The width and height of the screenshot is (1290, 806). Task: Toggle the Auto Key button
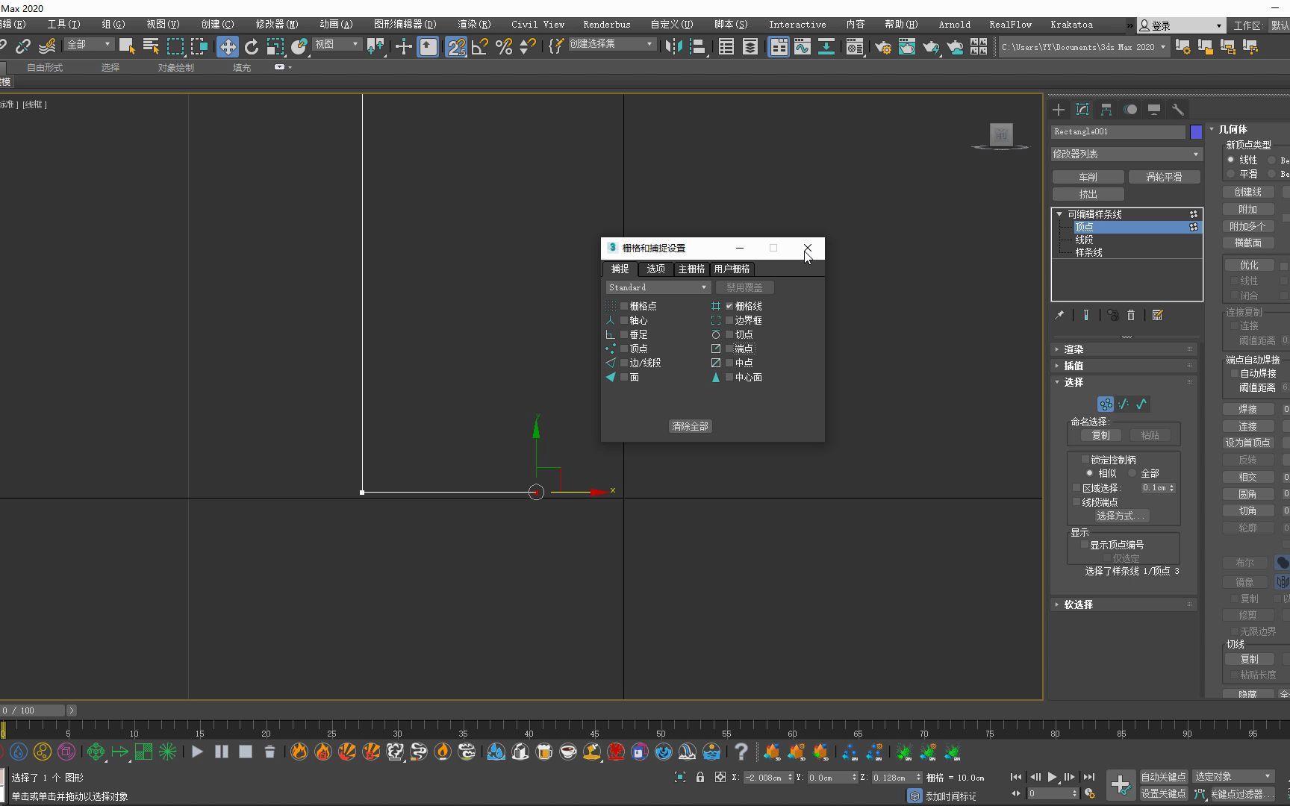1163,777
